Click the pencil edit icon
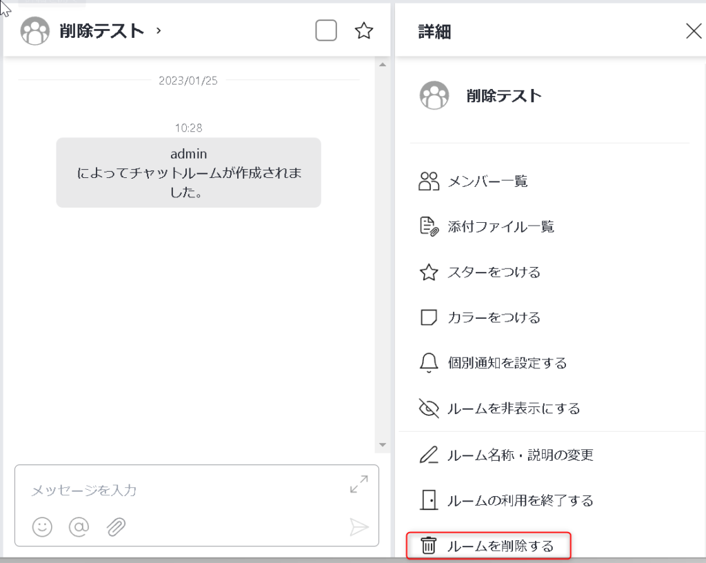 click(429, 455)
